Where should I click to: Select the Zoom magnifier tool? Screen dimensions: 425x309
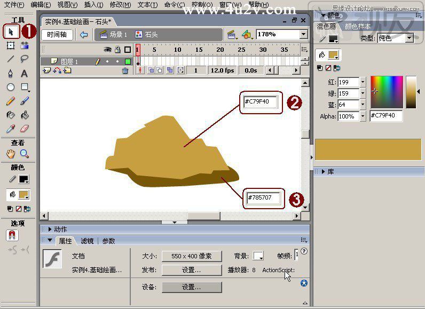click(25, 154)
